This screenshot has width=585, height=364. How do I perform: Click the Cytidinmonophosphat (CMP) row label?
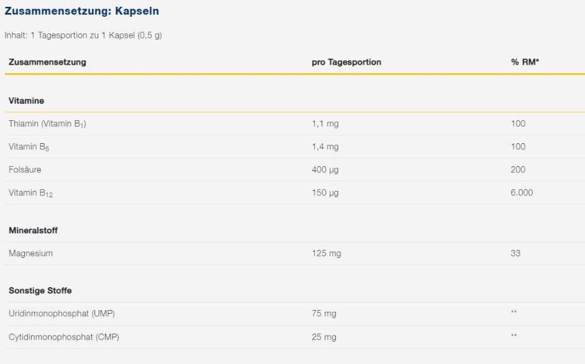pos(64,337)
